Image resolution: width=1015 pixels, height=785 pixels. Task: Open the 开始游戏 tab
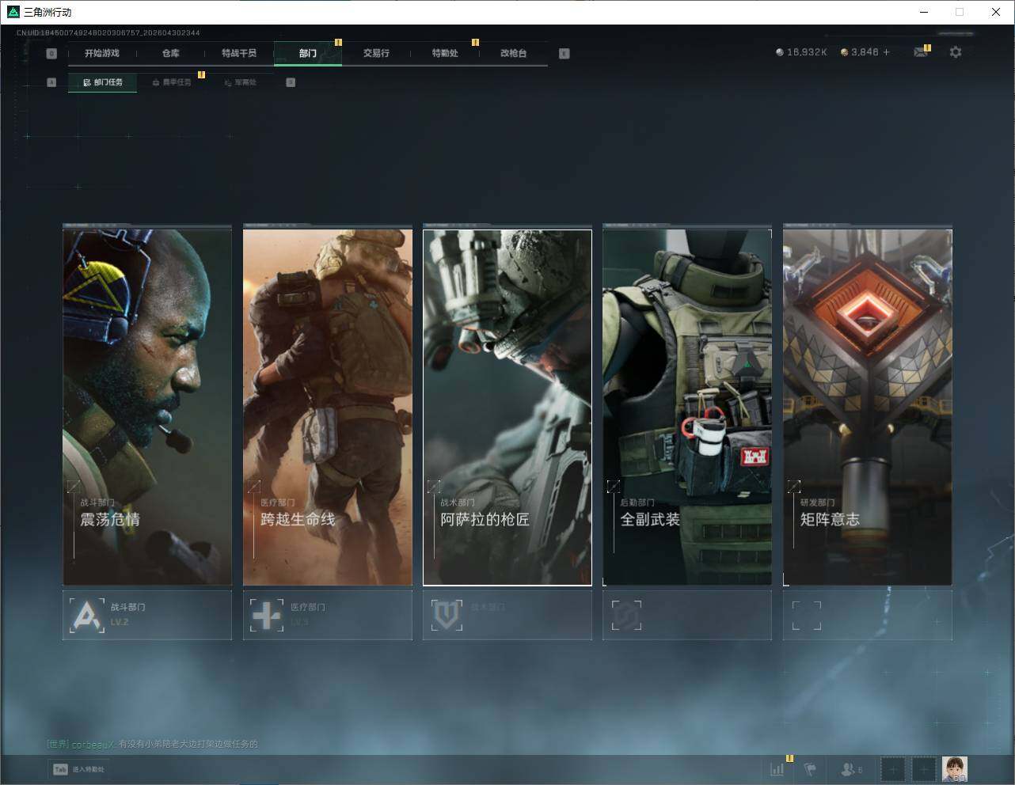pyautogui.click(x=102, y=53)
